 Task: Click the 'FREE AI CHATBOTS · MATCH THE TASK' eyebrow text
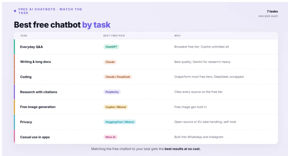click(50, 11)
